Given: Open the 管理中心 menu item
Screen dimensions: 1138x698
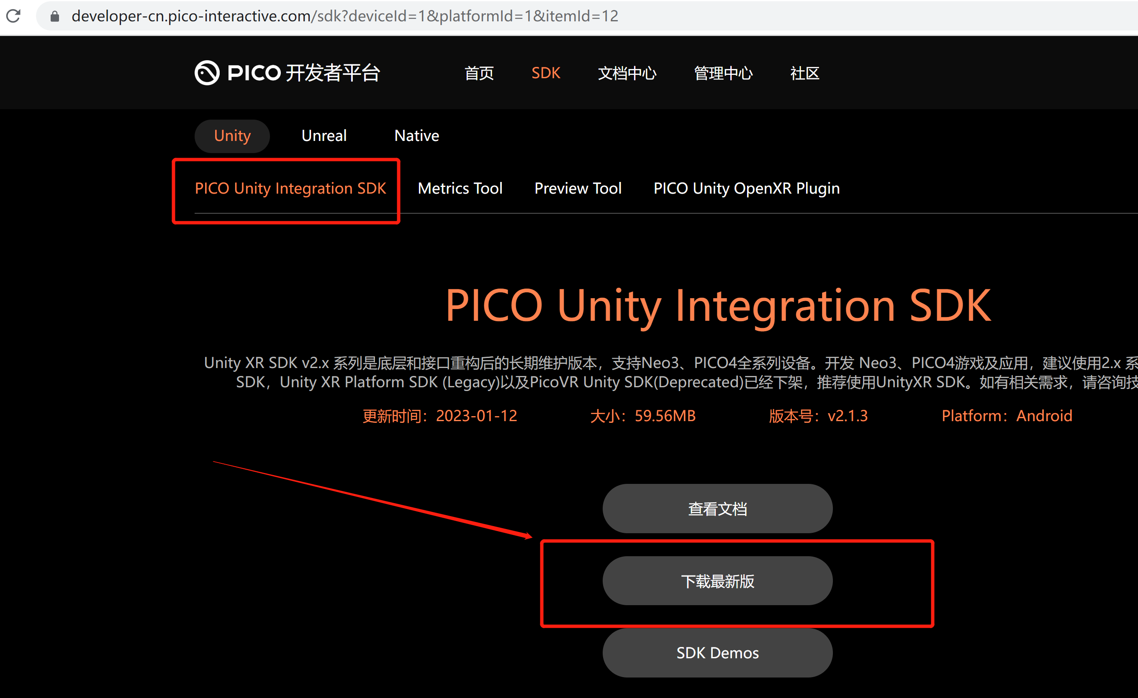Looking at the screenshot, I should 722,73.
